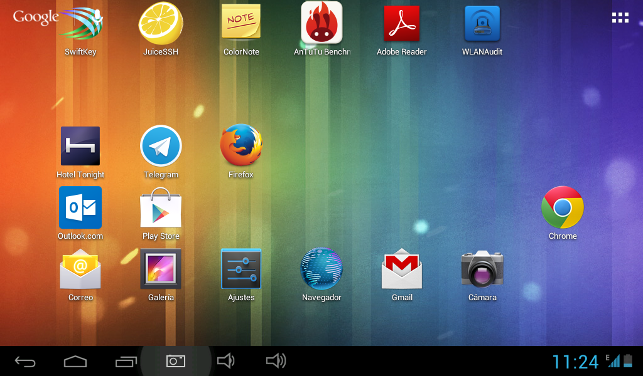This screenshot has width=643, height=376.
Task: Open Hotel Tonight app
Action: [80, 152]
